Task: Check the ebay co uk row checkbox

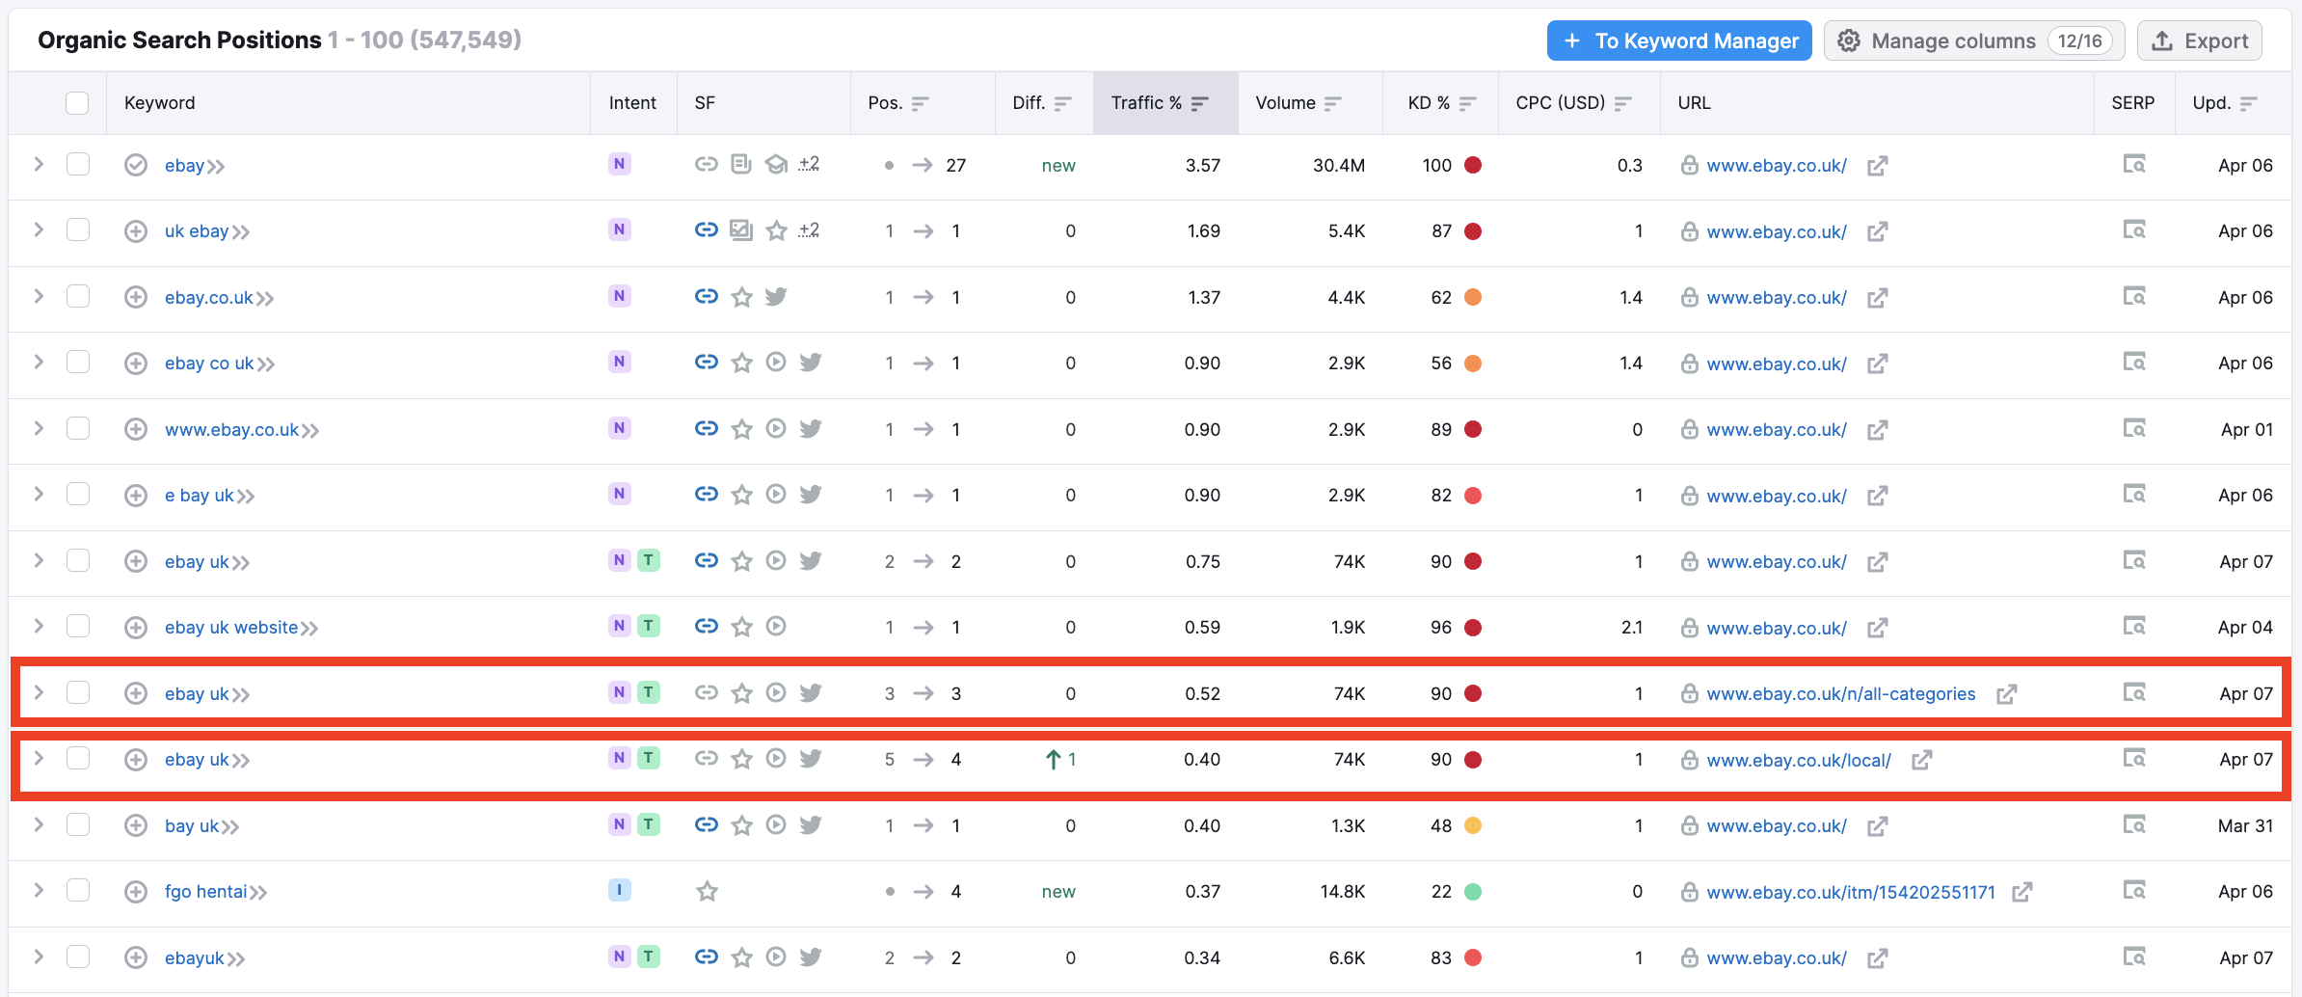Action: (x=78, y=362)
